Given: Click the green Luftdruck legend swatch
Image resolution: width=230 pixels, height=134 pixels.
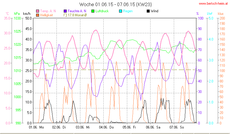Looking at the screenshot, I should [93, 11].
